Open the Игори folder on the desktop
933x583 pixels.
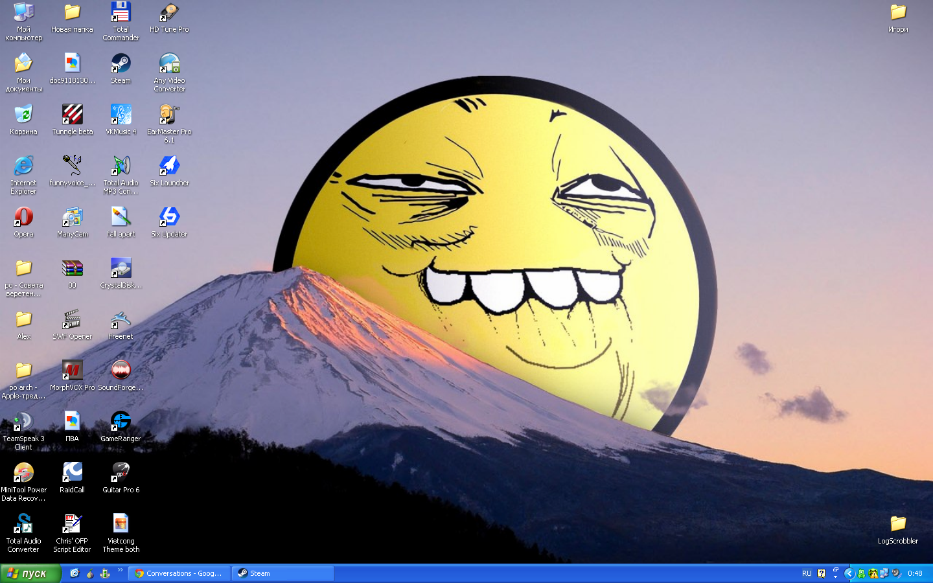[x=898, y=13]
